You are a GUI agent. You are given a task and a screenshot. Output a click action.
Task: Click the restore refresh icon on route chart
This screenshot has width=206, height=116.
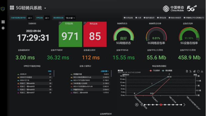pos(198,71)
